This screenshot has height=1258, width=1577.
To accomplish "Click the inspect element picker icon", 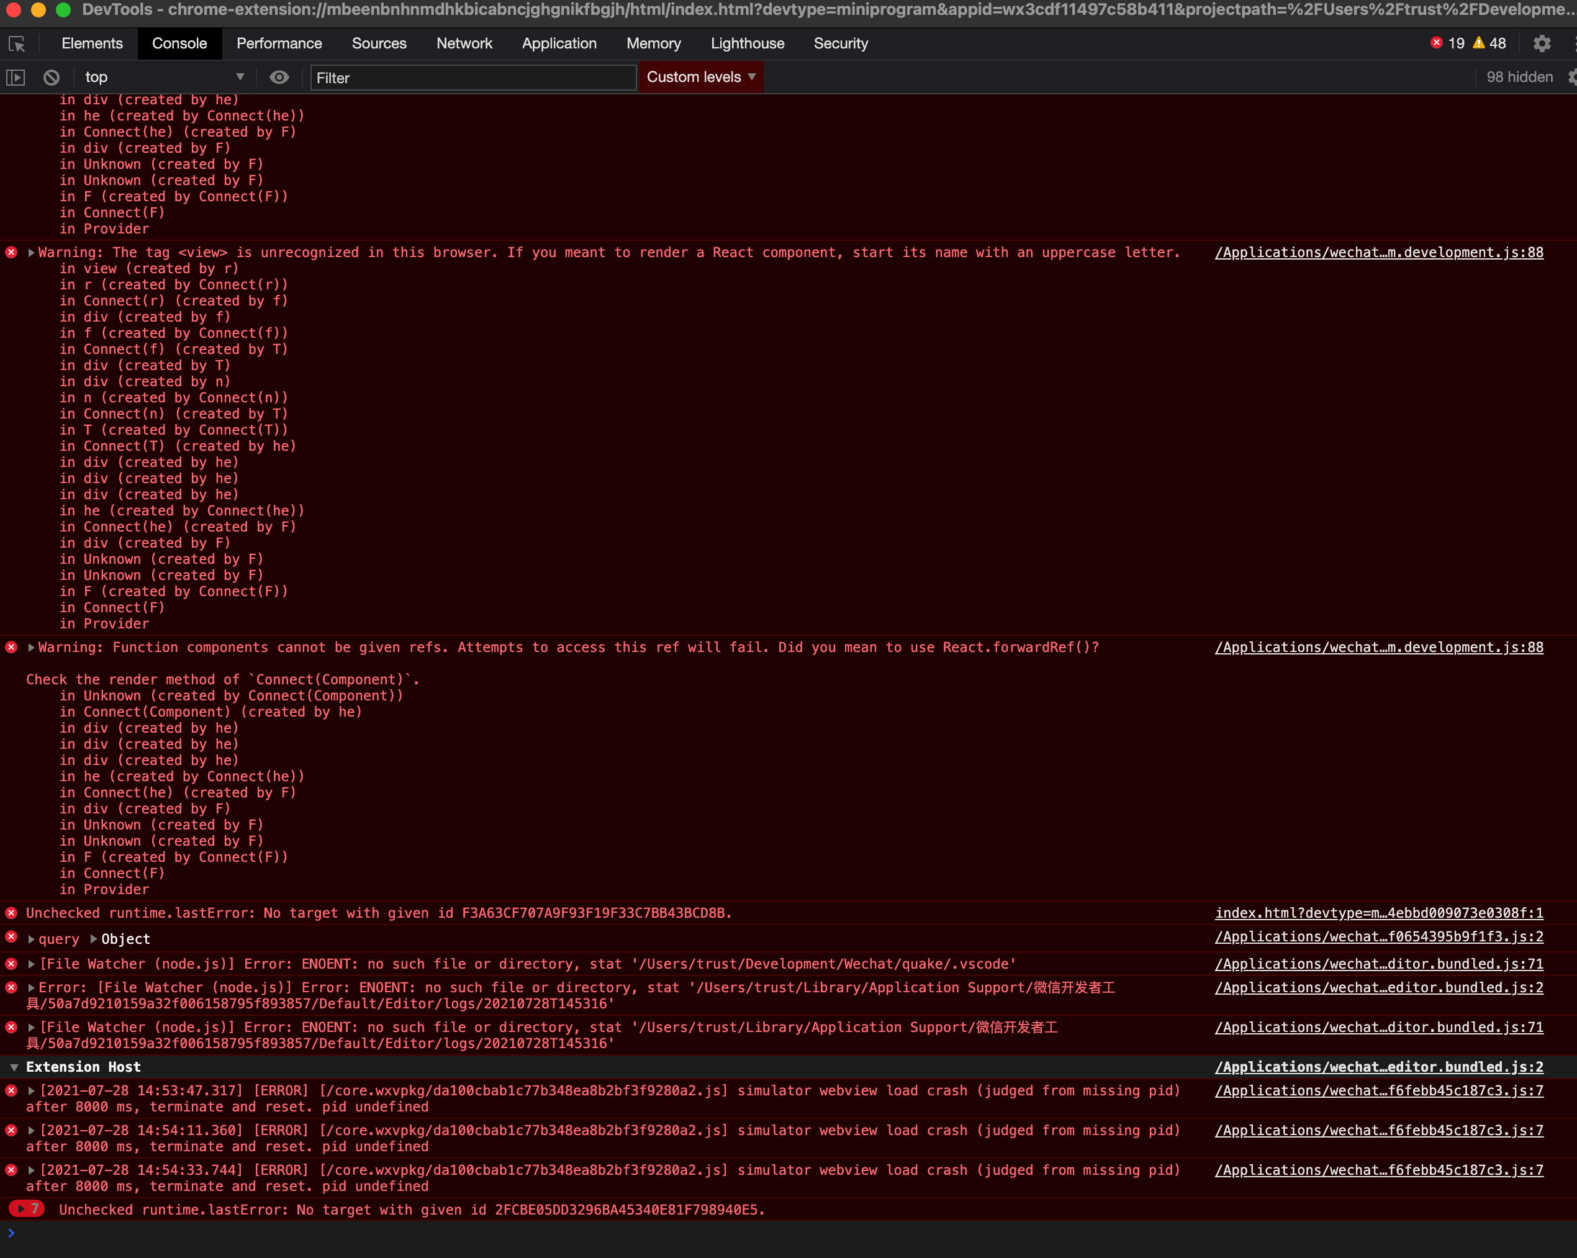I will [x=17, y=44].
